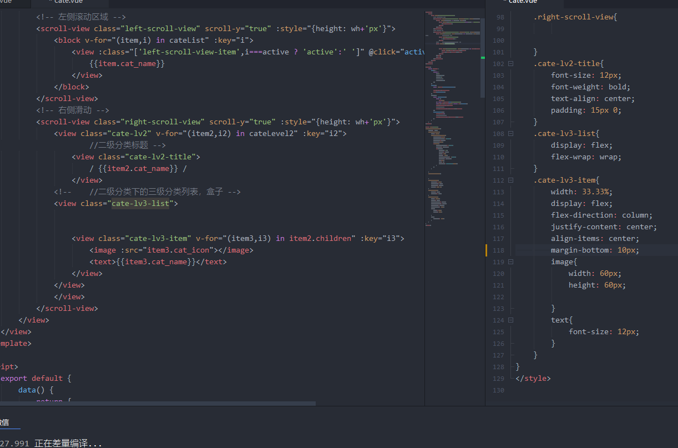Fold the nested text block at line 124
Viewport: 678px width, 448px height.
[x=510, y=320]
